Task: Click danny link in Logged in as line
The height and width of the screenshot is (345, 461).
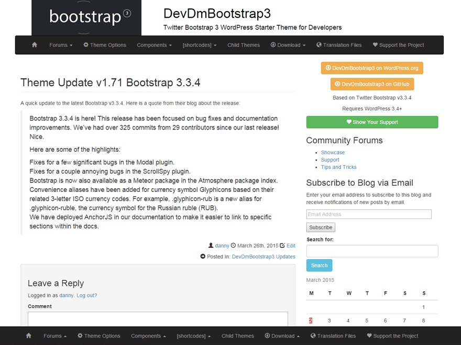Action: click(x=66, y=295)
